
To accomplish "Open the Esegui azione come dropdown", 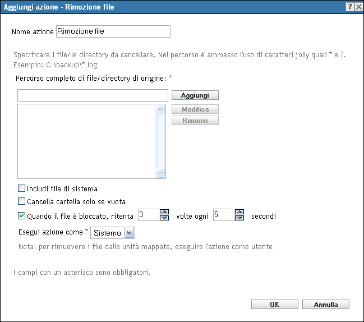I will (129, 232).
